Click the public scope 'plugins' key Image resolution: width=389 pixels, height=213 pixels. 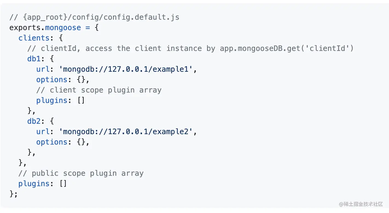pyautogui.click(x=34, y=184)
